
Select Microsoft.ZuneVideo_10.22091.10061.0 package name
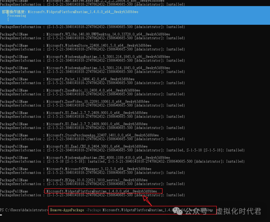[98, 101]
